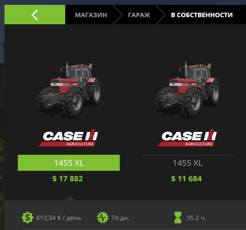Open the МАГАЗИН breadcrumb tab

click(91, 15)
